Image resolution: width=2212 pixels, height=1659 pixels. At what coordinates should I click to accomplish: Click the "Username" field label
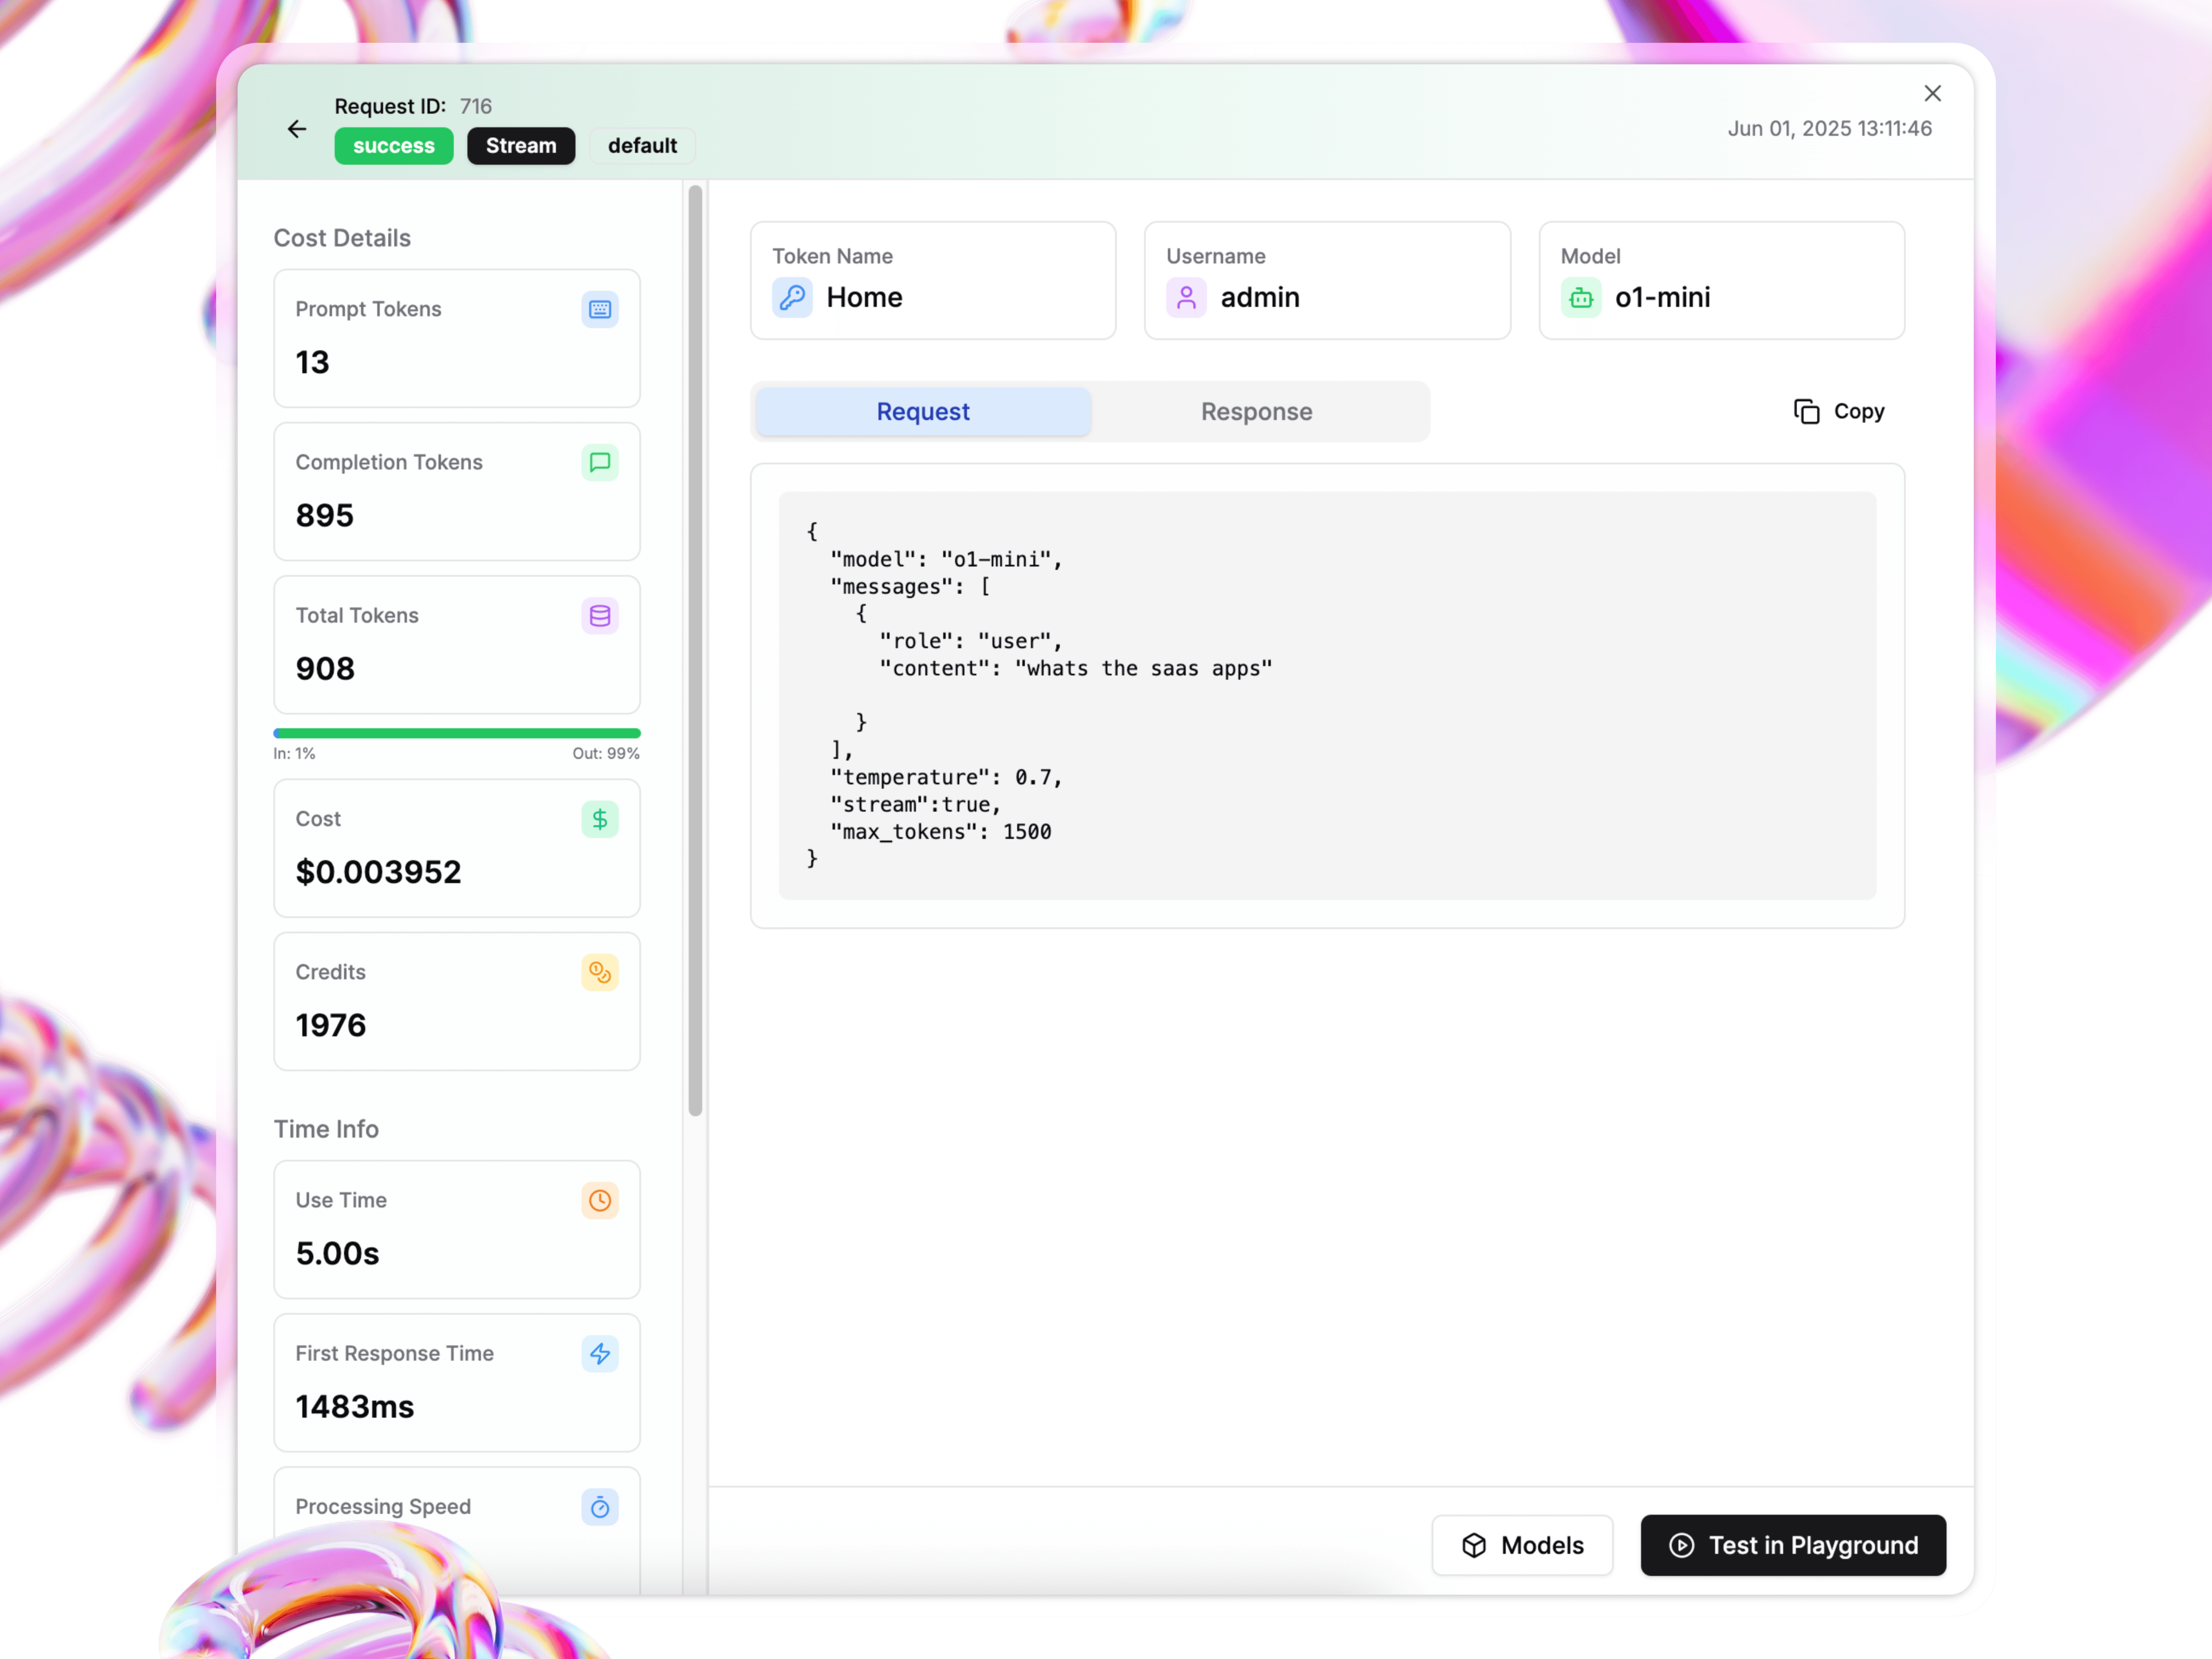tap(1215, 256)
